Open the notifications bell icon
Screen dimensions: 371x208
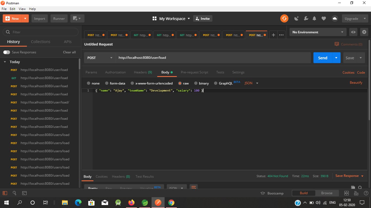[315, 18]
